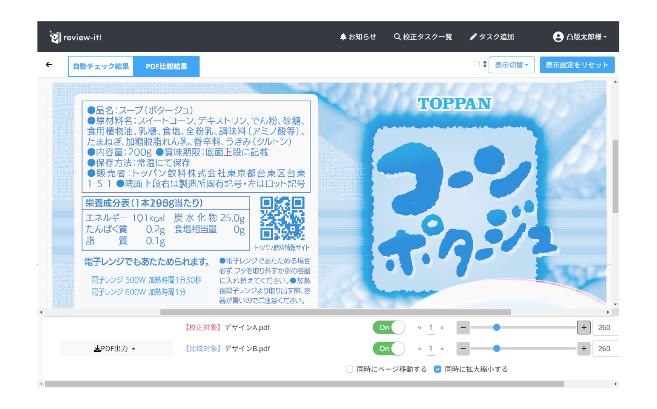Switch to PDF比較結果 tab

pos(167,66)
